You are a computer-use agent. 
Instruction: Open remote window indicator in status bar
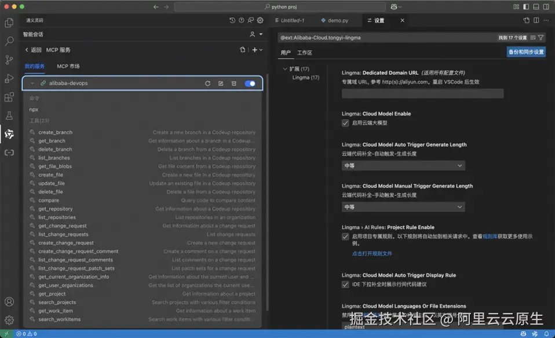(6, 334)
